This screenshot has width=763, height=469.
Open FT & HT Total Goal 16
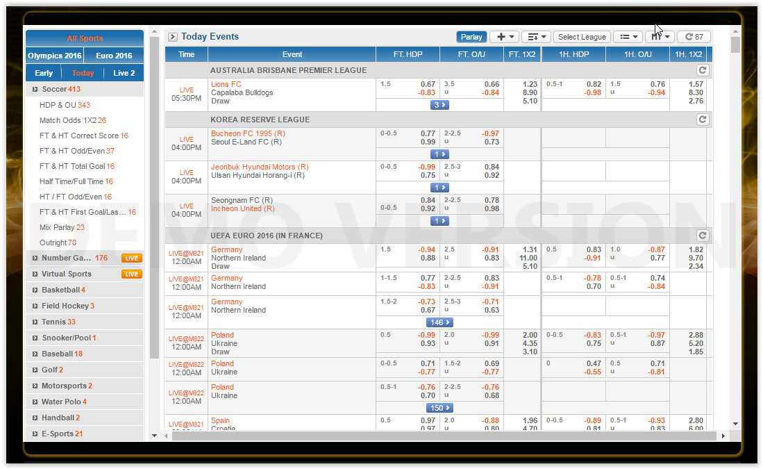(77, 166)
